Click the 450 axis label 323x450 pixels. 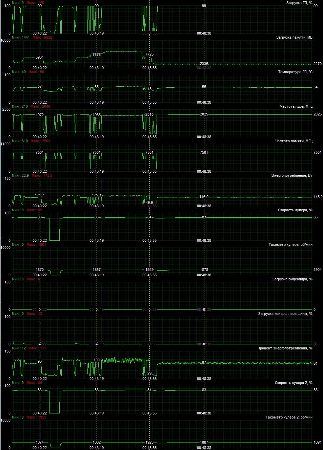[7, 178]
